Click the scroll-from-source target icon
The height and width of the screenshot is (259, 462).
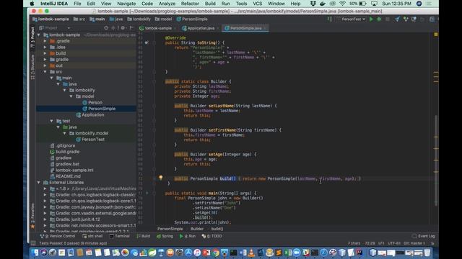pos(106,28)
